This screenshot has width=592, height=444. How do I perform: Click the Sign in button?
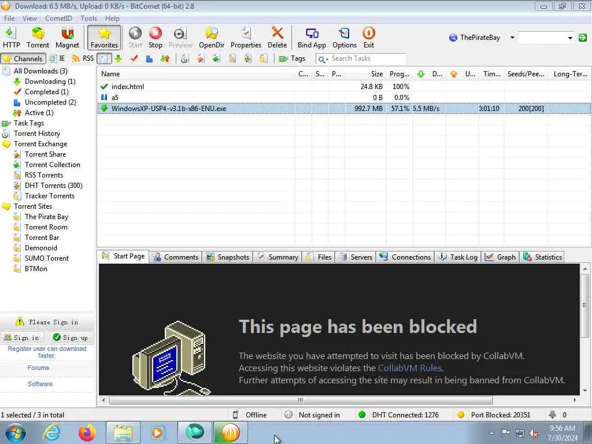pyautogui.click(x=22, y=338)
